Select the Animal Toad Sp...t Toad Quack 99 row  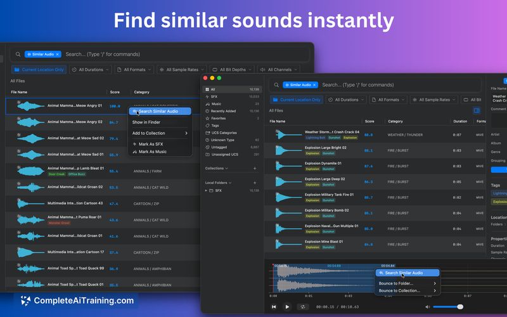pos(103,268)
